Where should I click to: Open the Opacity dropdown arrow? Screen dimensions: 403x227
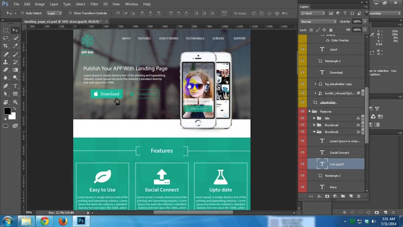365,21
